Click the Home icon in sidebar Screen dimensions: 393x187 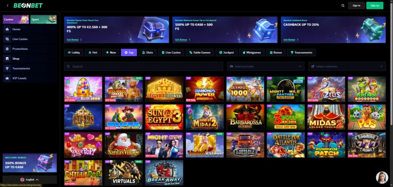coord(7,29)
